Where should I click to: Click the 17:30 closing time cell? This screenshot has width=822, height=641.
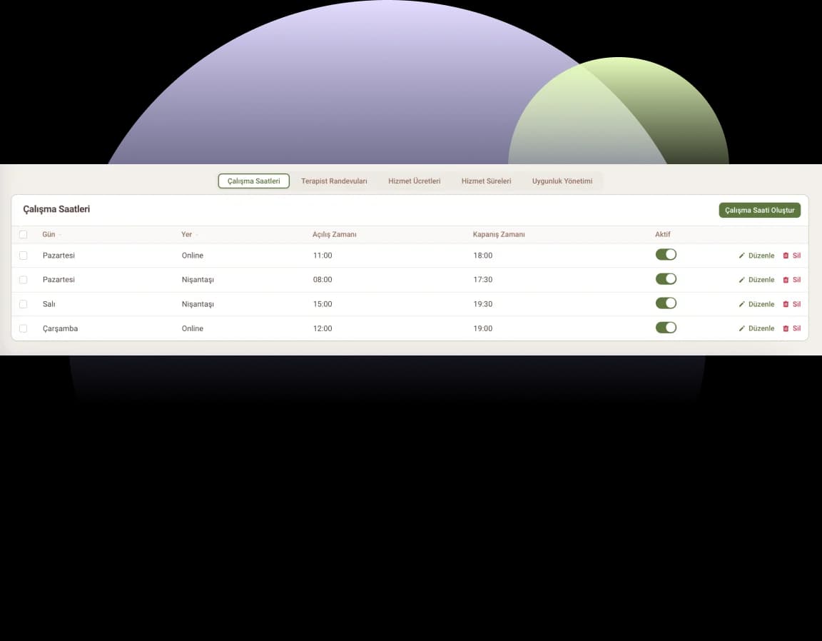pos(483,280)
